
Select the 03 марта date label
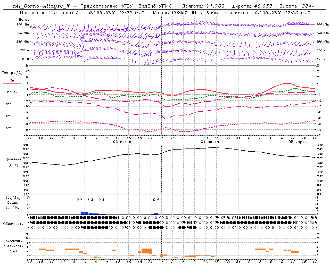click(122, 142)
